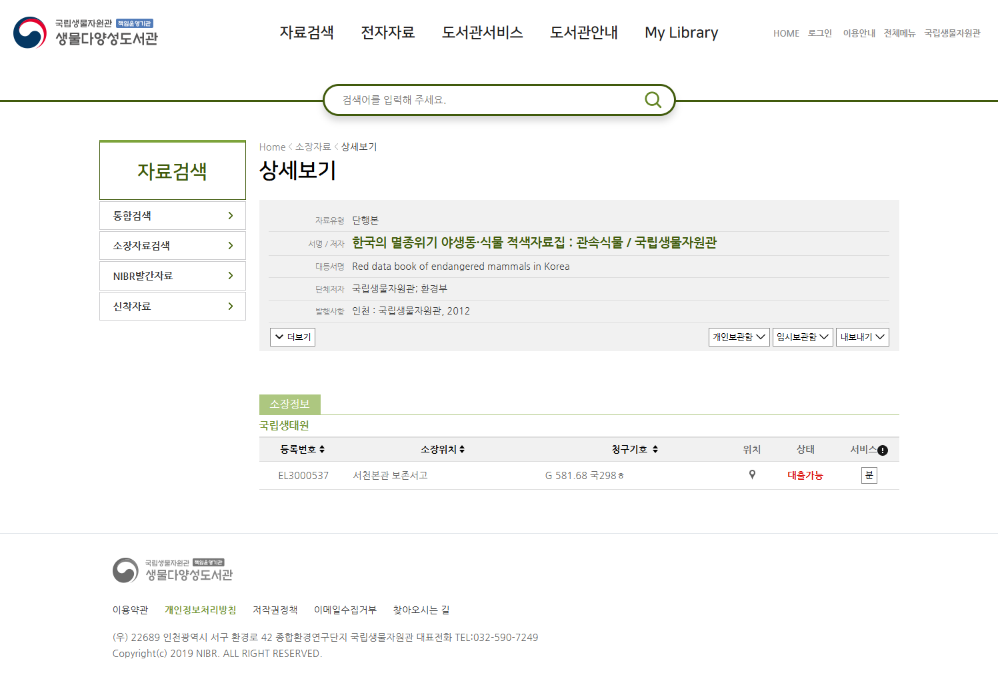The width and height of the screenshot is (998, 685).
Task: Open the My Library menu
Action: pos(681,33)
